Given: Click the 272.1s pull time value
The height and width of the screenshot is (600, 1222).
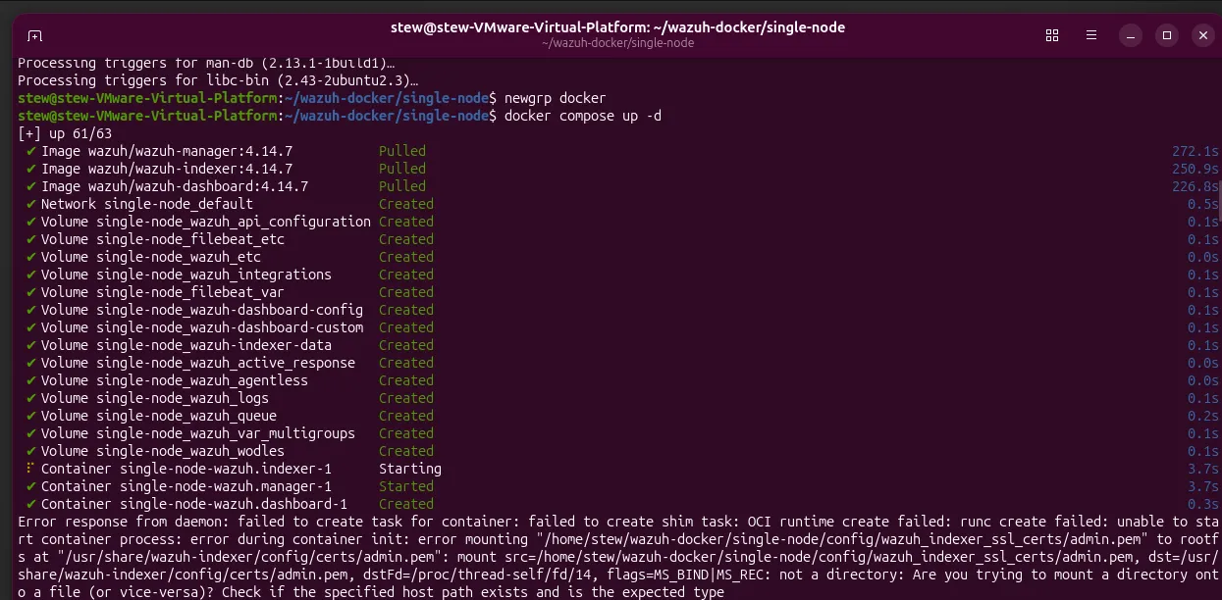Looking at the screenshot, I should [1195, 151].
